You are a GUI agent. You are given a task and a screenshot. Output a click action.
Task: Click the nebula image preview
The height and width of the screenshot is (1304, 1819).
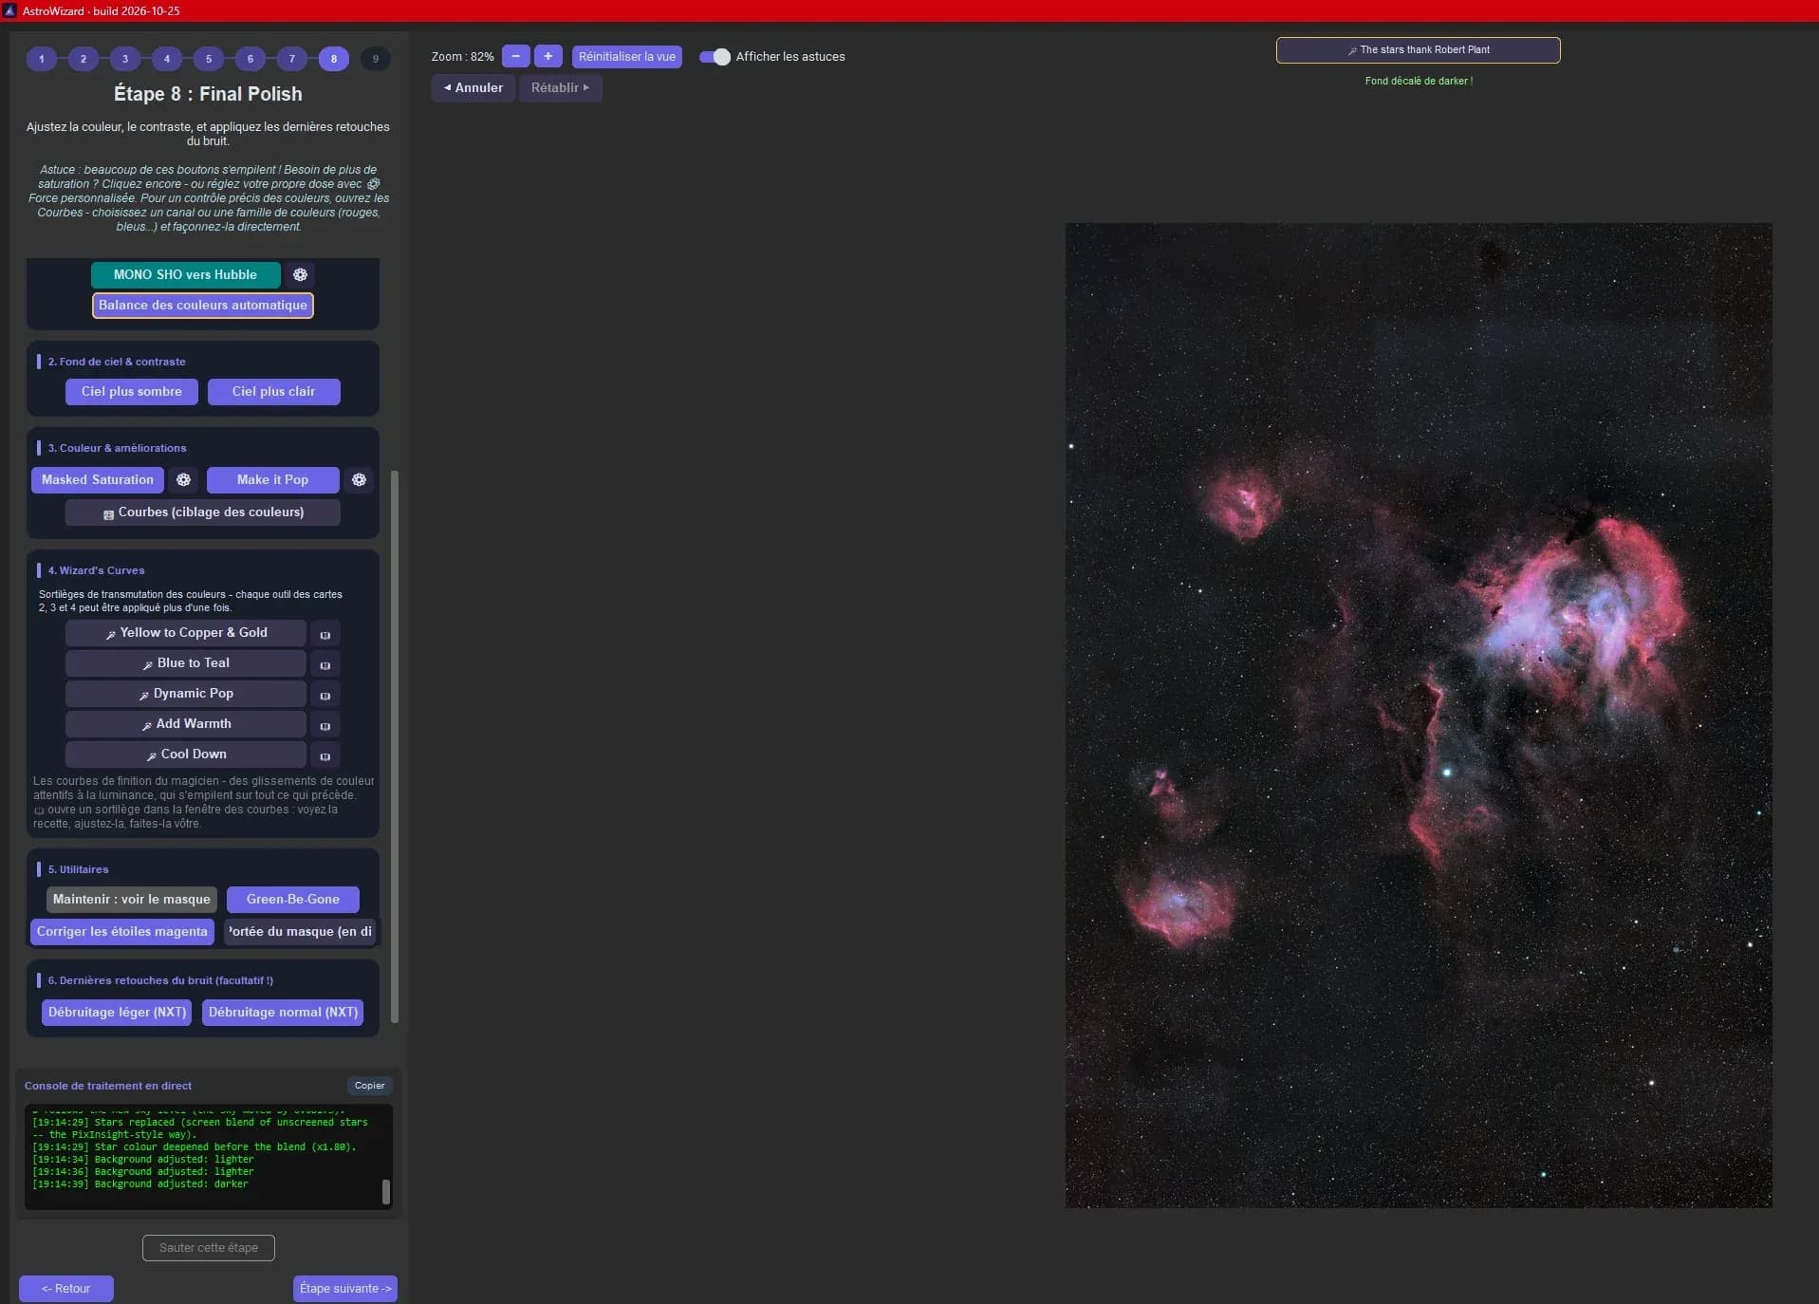1418,716
